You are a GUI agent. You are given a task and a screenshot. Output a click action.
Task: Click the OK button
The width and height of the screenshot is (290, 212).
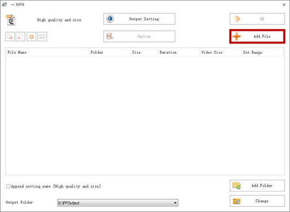coord(257,19)
